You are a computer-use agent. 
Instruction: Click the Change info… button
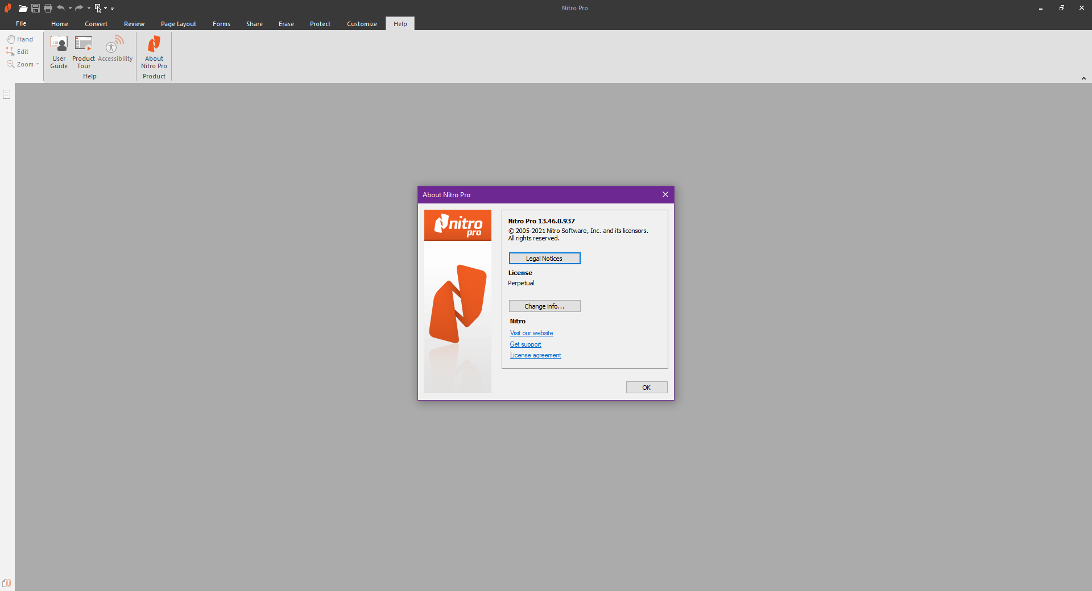(x=544, y=306)
